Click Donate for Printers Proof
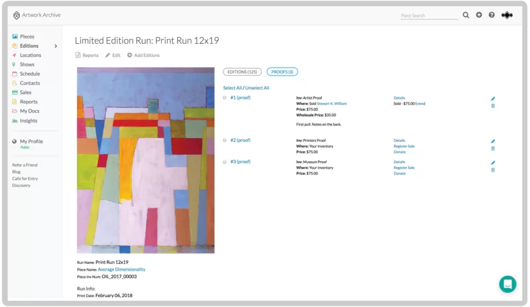 pyautogui.click(x=399, y=152)
